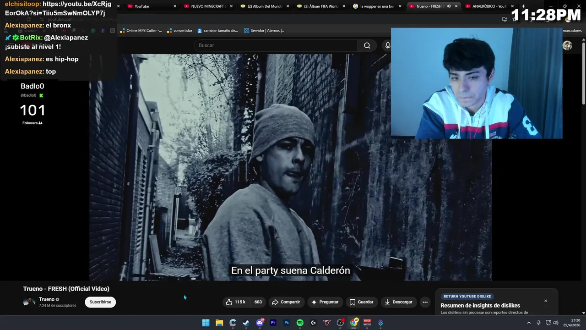Viewport: 586px width, 330px height.
Task: Switch to ANAERÓBICO YouTube tab
Action: pos(489,6)
